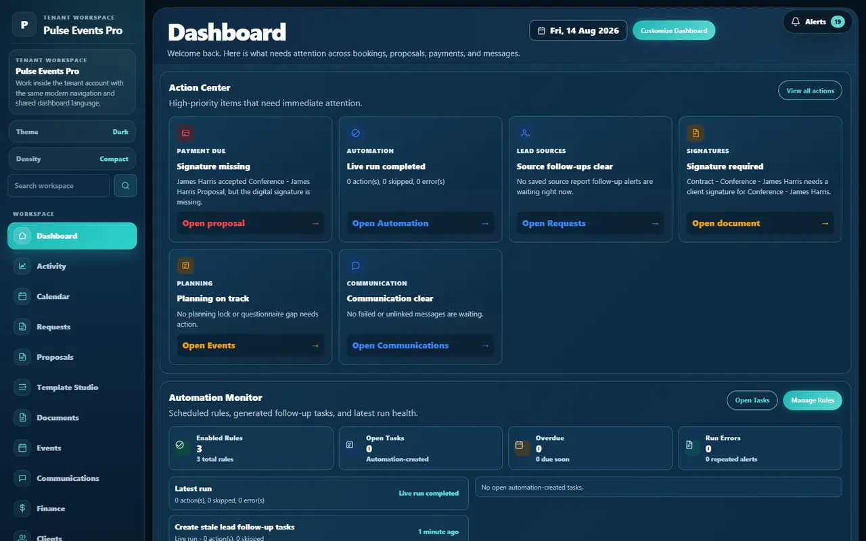Click the Run Errors document icon
The width and height of the screenshot is (866, 541).
coord(689,446)
